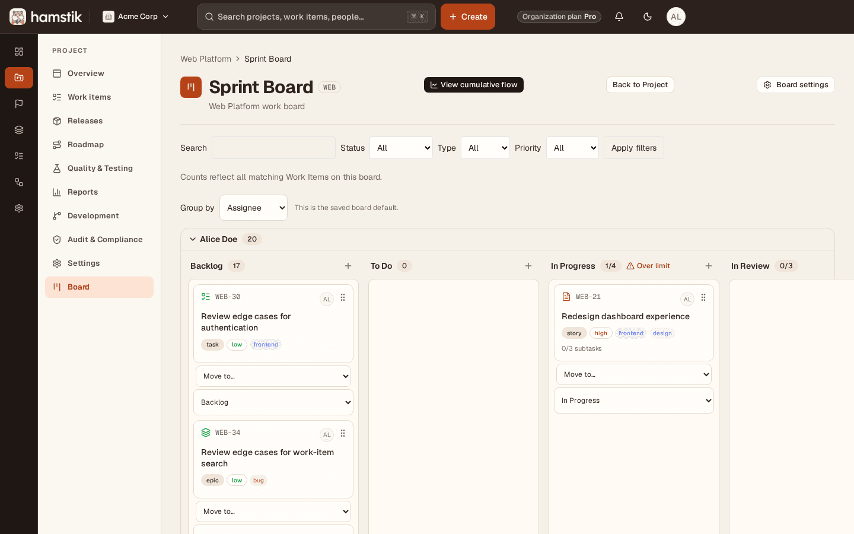Change the Group by Assignee dropdown
Viewport: 854px width, 534px height.
click(254, 208)
